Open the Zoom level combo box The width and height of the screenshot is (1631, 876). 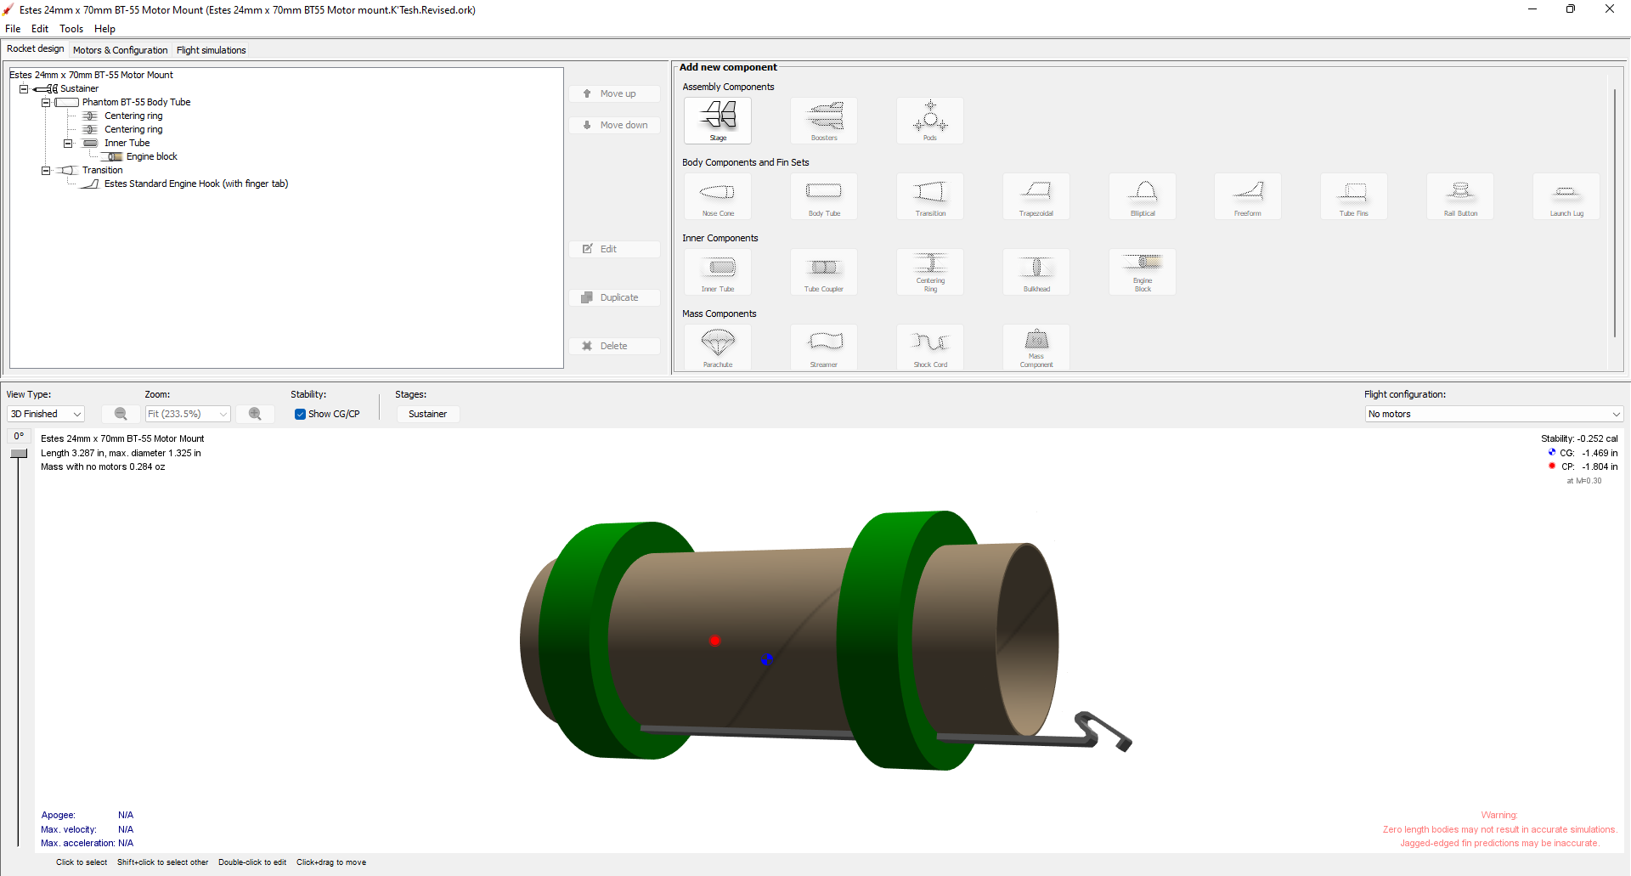pyautogui.click(x=188, y=414)
